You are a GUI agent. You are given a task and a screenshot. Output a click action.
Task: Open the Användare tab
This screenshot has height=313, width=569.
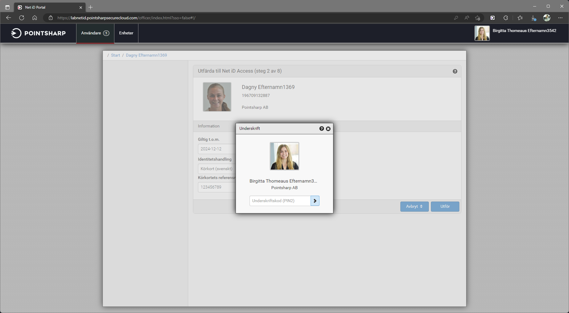(95, 33)
